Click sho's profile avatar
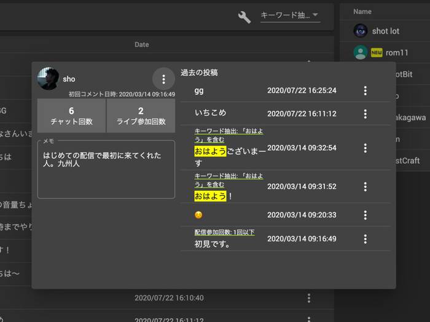Viewport: 430px width, 322px height. 48,79
